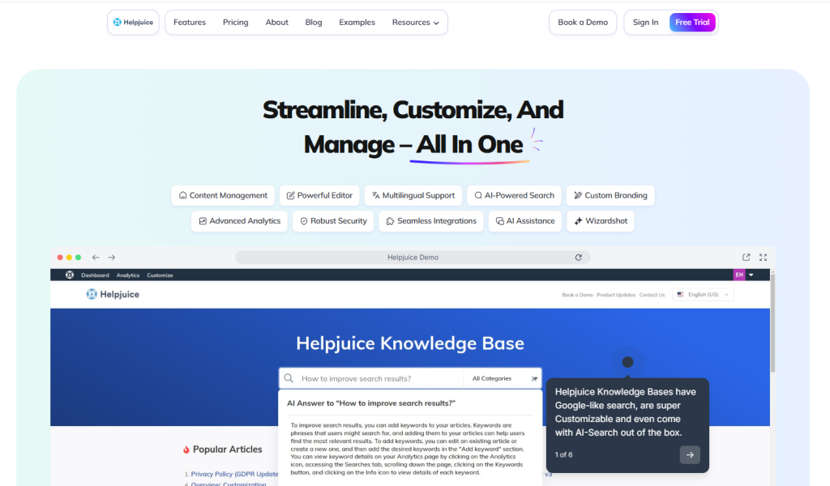Screen dimensions: 830x486
Task: Click the Helpjuice logo inside the demo page
Action: click(113, 295)
